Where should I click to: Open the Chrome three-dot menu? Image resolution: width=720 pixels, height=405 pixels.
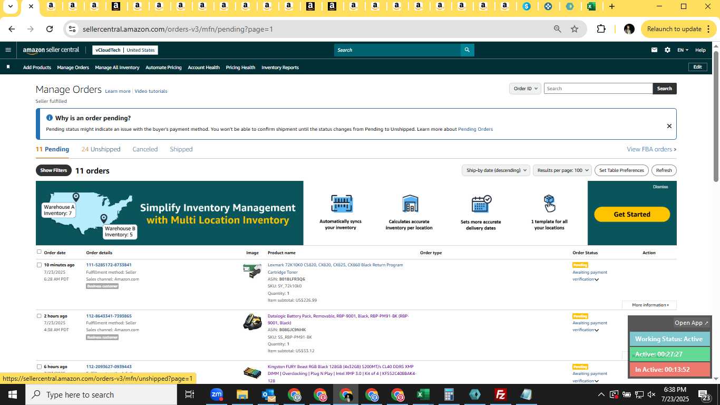click(709, 29)
